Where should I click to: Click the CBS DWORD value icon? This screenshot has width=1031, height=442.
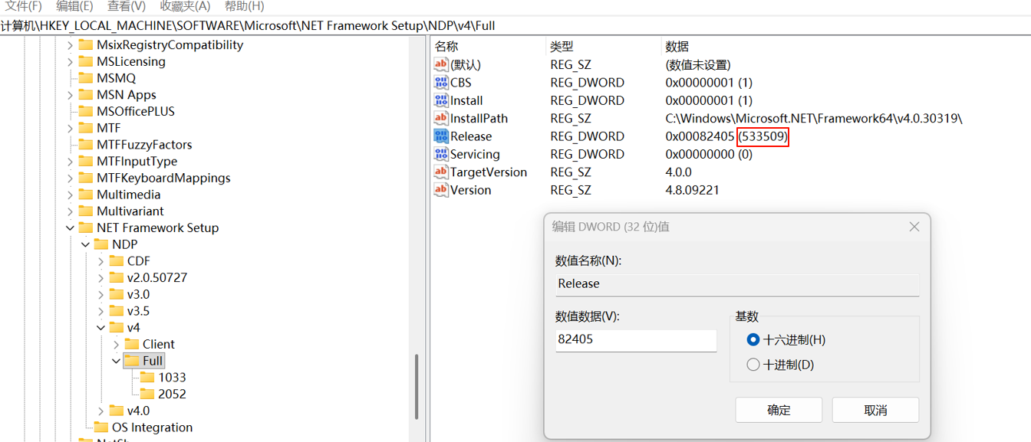[x=441, y=83]
